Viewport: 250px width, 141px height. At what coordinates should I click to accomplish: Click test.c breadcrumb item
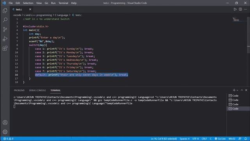click(x=77, y=15)
